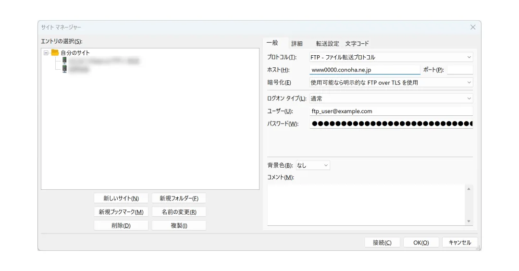Image resolution: width=519 pixels, height=271 pixels.
Task: Click the プロトコル label
Action: point(282,57)
